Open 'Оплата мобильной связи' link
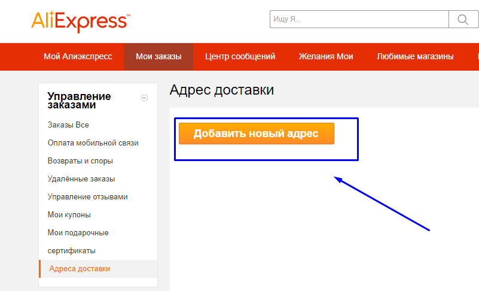The image size is (479, 291). (93, 143)
